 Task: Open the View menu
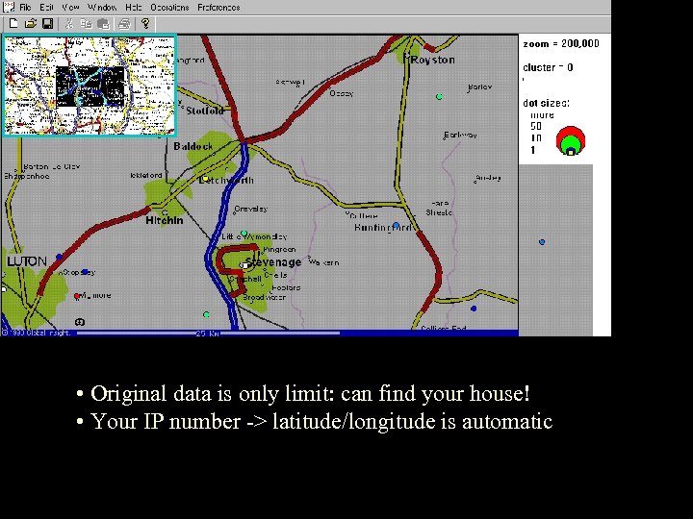click(x=70, y=8)
